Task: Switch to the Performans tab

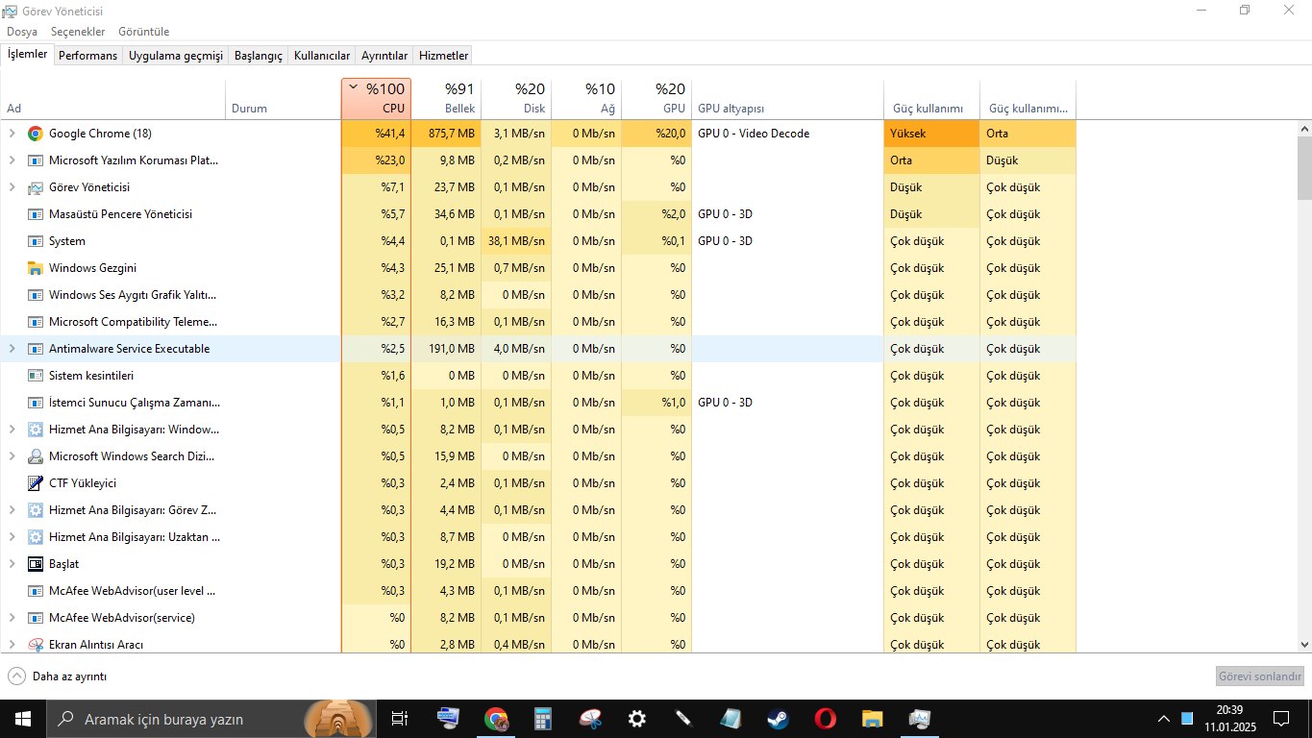Action: coord(88,56)
